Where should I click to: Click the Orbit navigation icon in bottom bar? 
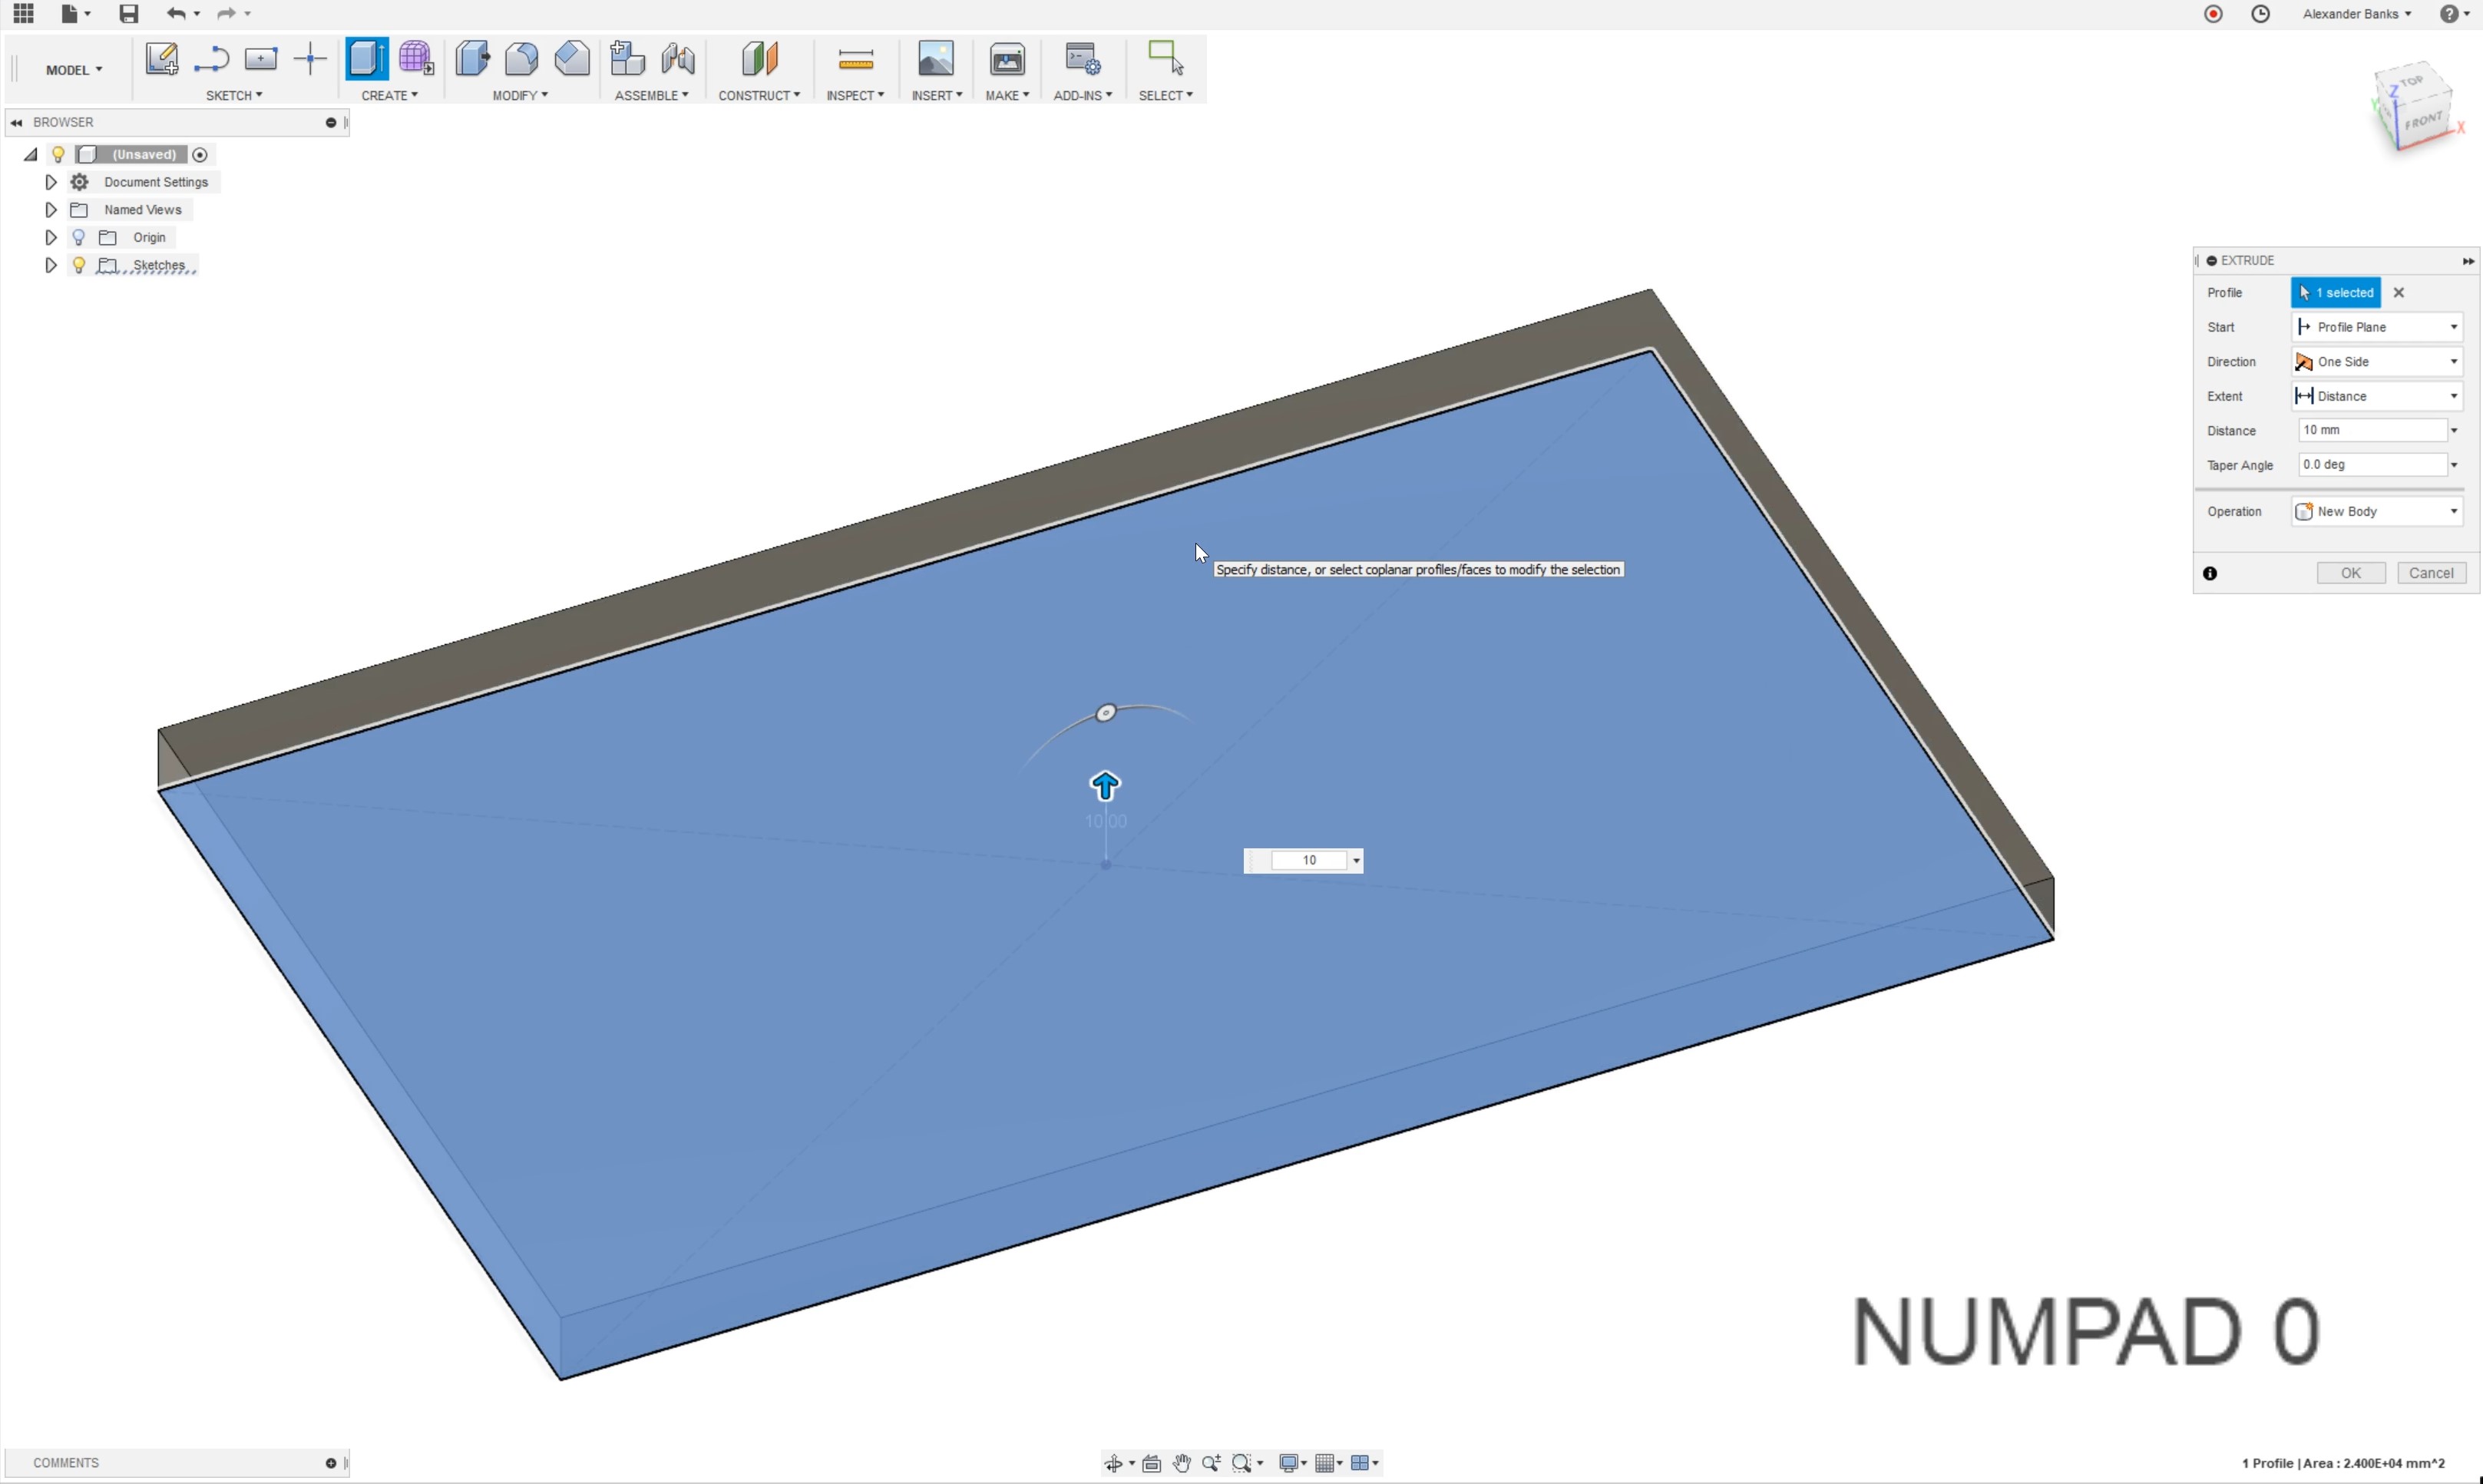coord(1113,1463)
